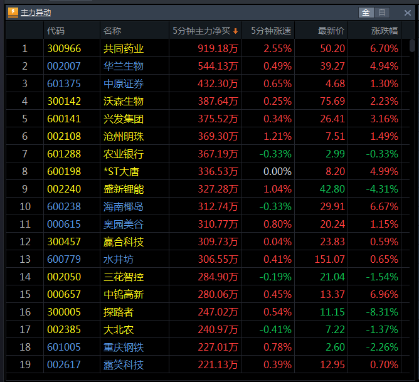Select stock code 300457

64,241
